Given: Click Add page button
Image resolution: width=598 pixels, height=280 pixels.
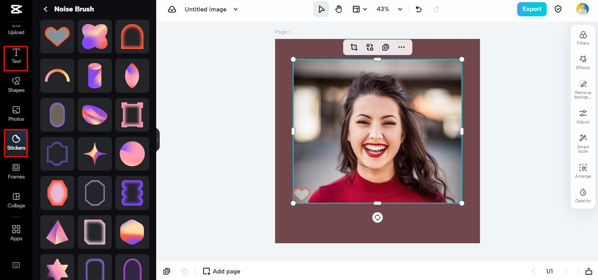Looking at the screenshot, I should tap(221, 272).
